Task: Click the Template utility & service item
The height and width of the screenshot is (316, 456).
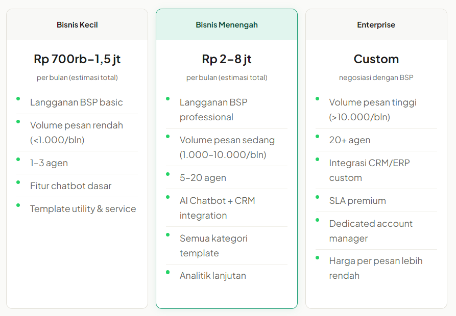Action: [83, 209]
